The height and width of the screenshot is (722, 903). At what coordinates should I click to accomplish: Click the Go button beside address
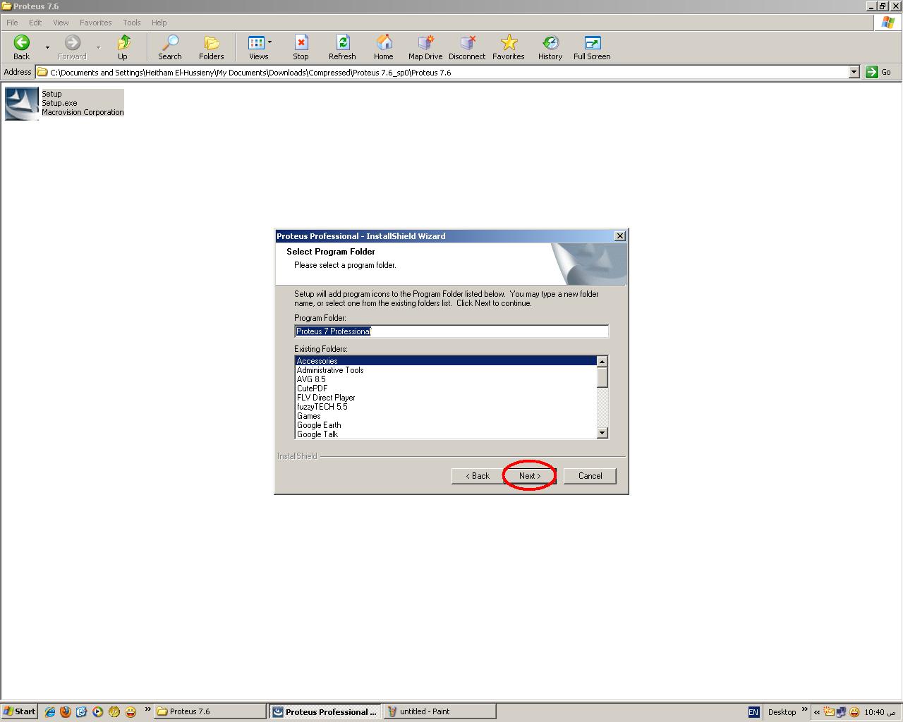point(879,72)
